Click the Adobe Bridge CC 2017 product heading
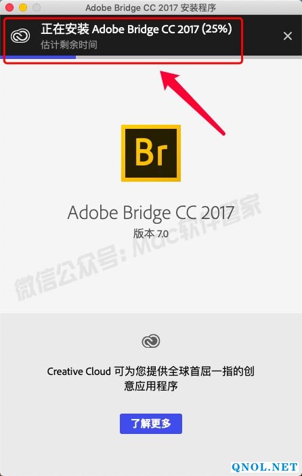Image resolution: width=302 pixels, height=476 pixels. pyautogui.click(x=151, y=212)
